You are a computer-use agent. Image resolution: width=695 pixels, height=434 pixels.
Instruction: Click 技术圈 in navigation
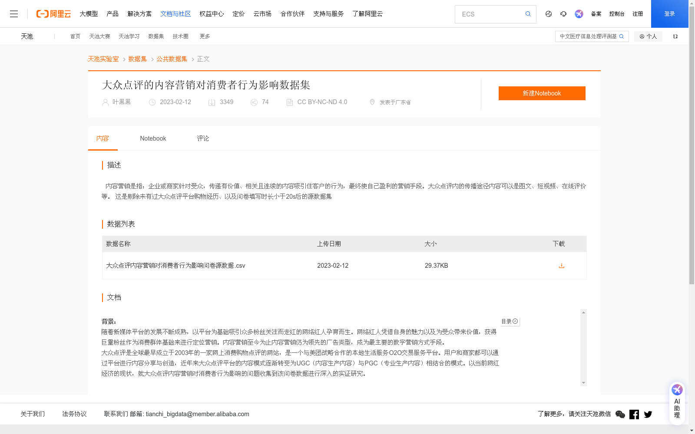point(180,36)
